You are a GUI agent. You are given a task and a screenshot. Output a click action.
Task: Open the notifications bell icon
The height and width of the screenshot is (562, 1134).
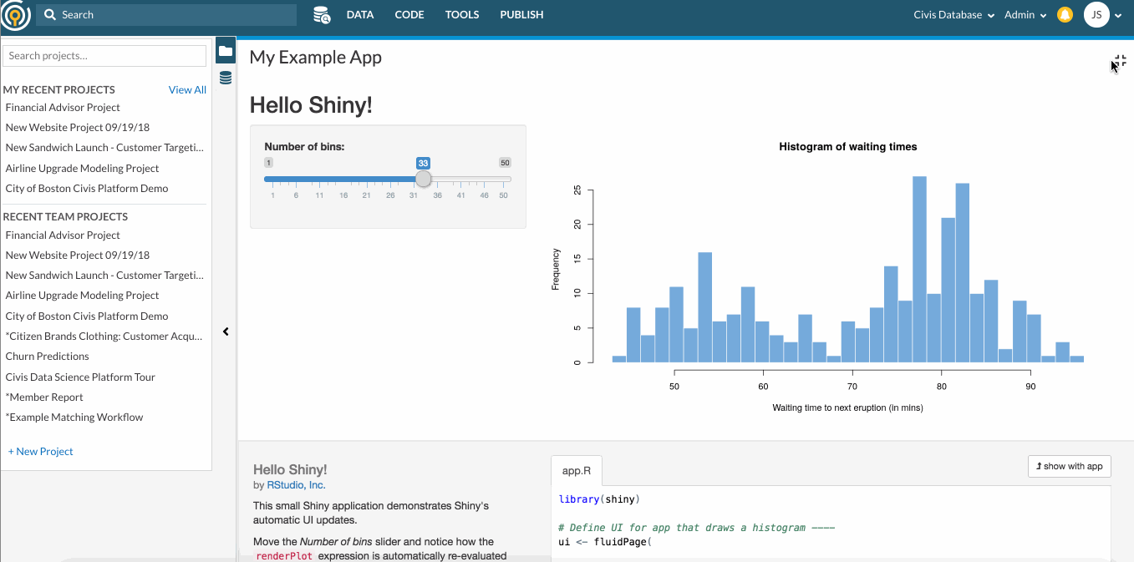(1065, 15)
